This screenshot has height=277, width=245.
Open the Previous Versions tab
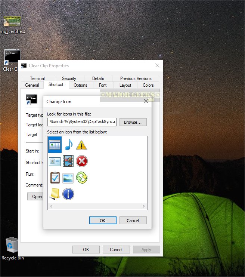coord(136,78)
